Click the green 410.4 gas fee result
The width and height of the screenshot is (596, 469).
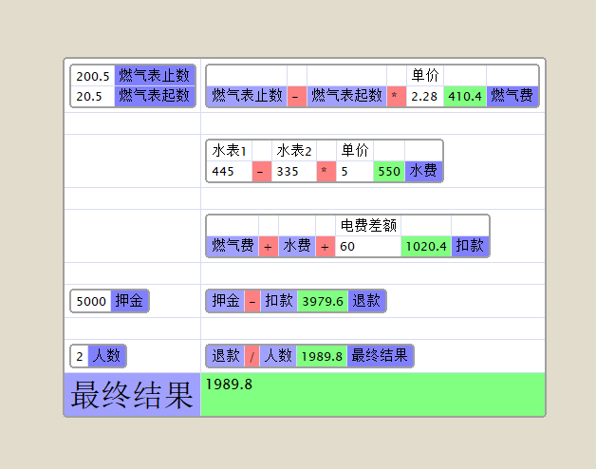(x=465, y=96)
